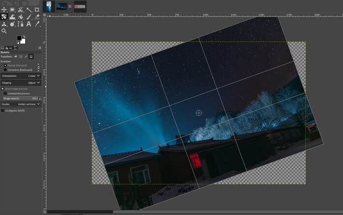Select the Paintbrush tool
343x215 pixels.
click(x=29, y=17)
